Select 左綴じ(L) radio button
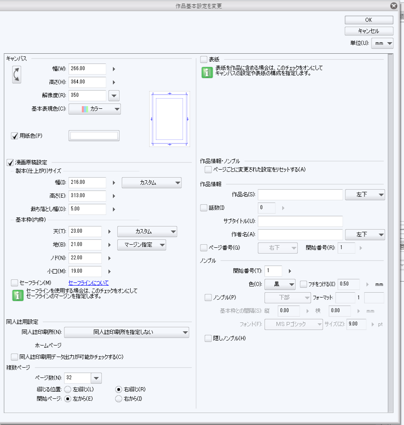 point(68,390)
